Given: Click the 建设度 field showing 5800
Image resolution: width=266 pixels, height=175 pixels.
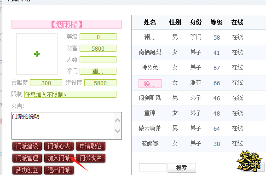Looking at the screenshot, I should coord(100,83).
